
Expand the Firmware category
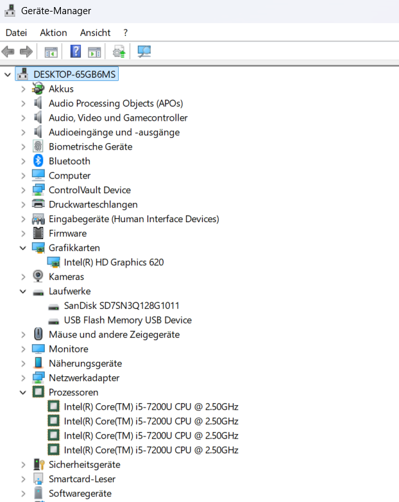click(x=23, y=234)
